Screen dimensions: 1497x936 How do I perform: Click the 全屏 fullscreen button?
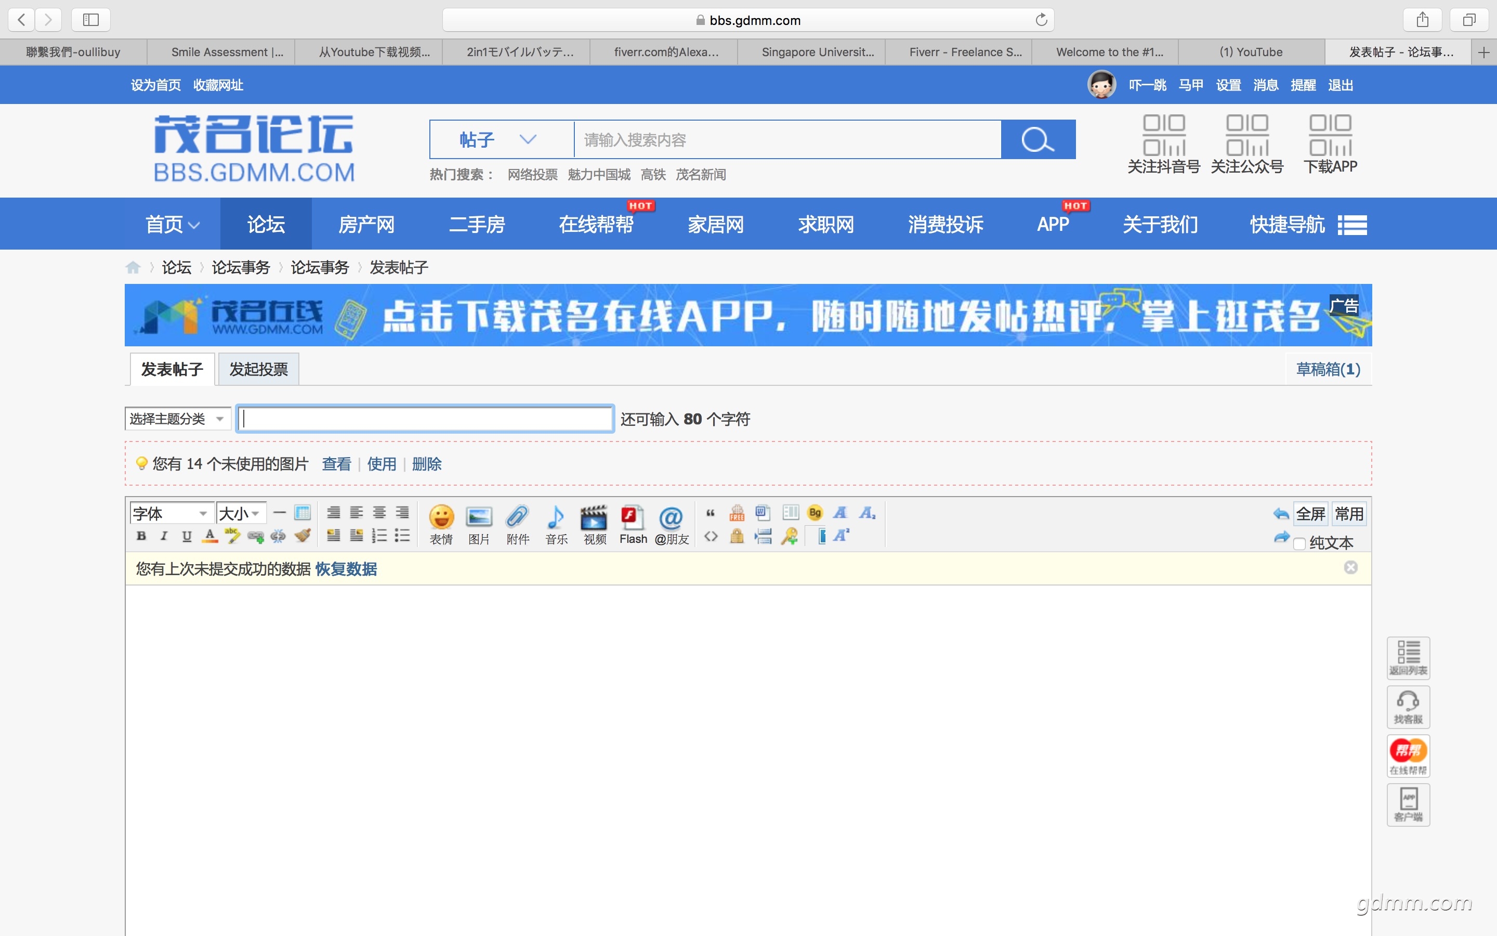tap(1310, 514)
